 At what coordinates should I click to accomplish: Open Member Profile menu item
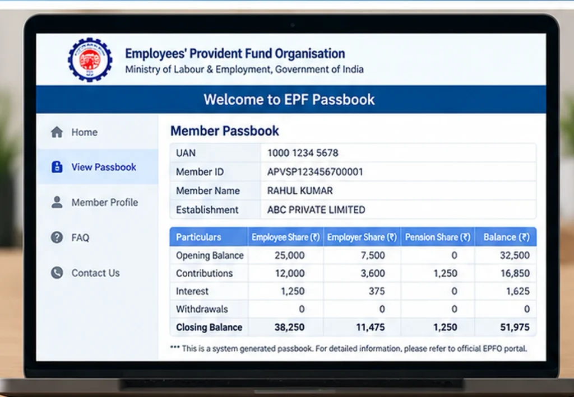coord(98,202)
